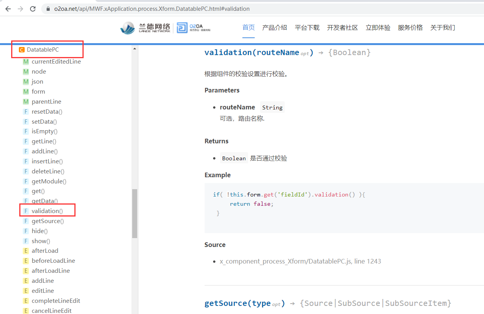Open the 开发者社区 nav item
This screenshot has width=484, height=314.
click(343, 27)
